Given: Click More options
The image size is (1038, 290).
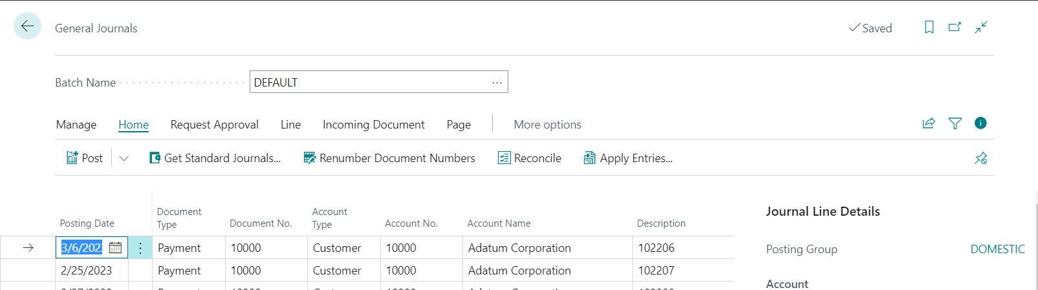Looking at the screenshot, I should coord(547,125).
